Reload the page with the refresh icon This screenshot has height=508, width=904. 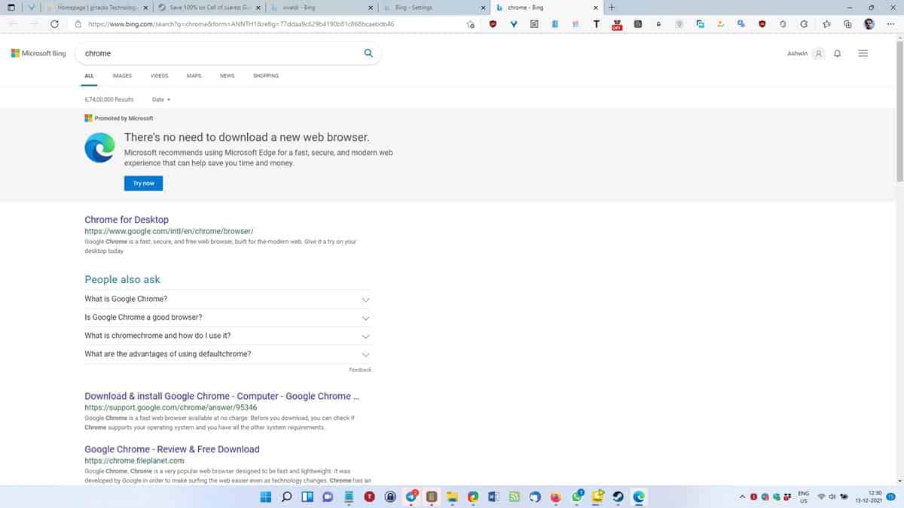click(x=53, y=23)
